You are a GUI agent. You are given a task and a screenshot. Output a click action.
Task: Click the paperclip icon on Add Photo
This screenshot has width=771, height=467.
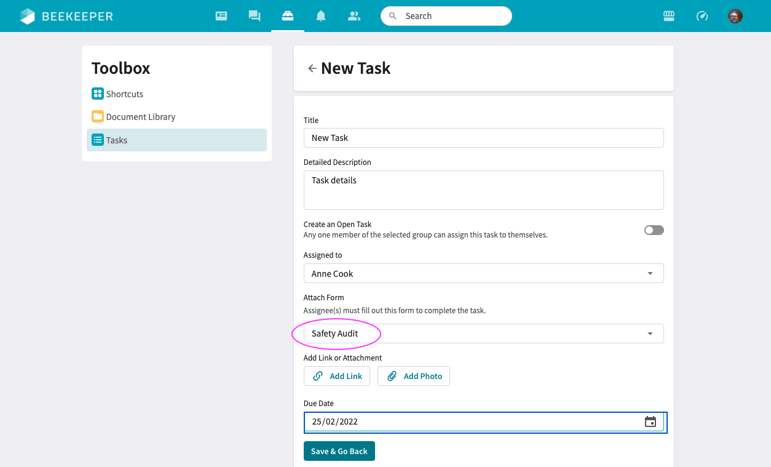(392, 376)
